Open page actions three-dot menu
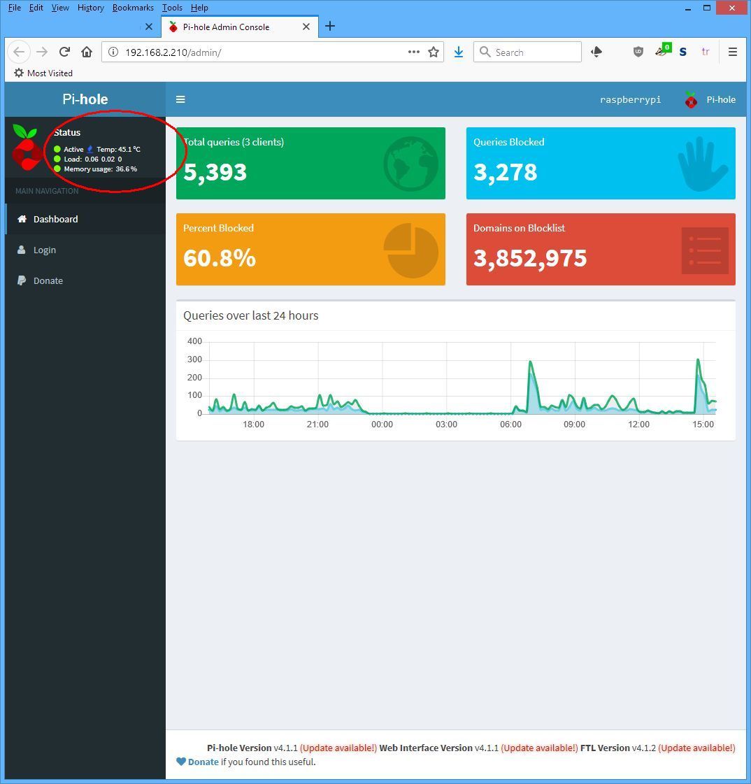 coord(414,52)
